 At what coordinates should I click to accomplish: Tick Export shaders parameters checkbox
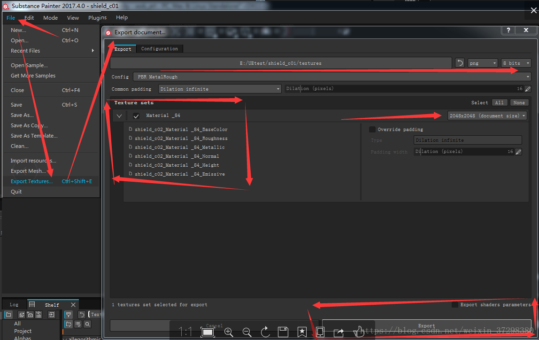pos(454,305)
